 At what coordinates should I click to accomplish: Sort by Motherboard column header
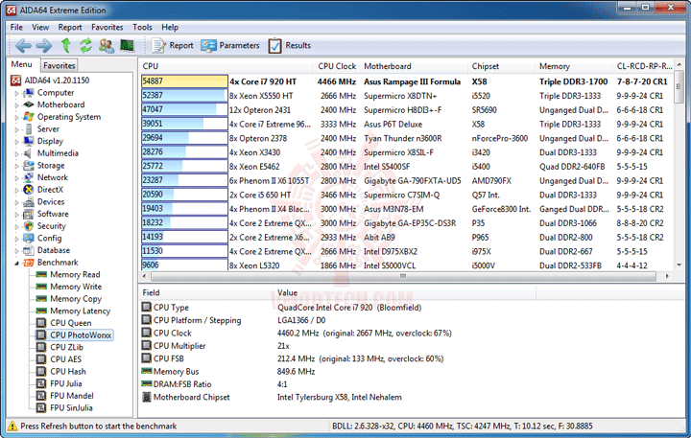414,66
